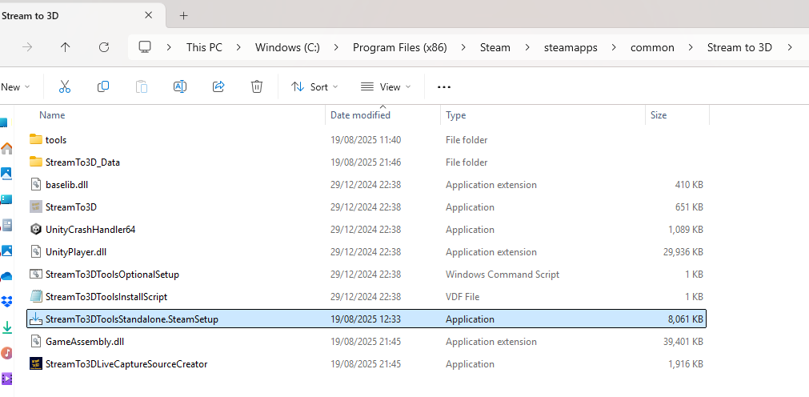This screenshot has height=397, width=809.
Task: Open the See more three-dots menu
Action: [444, 87]
